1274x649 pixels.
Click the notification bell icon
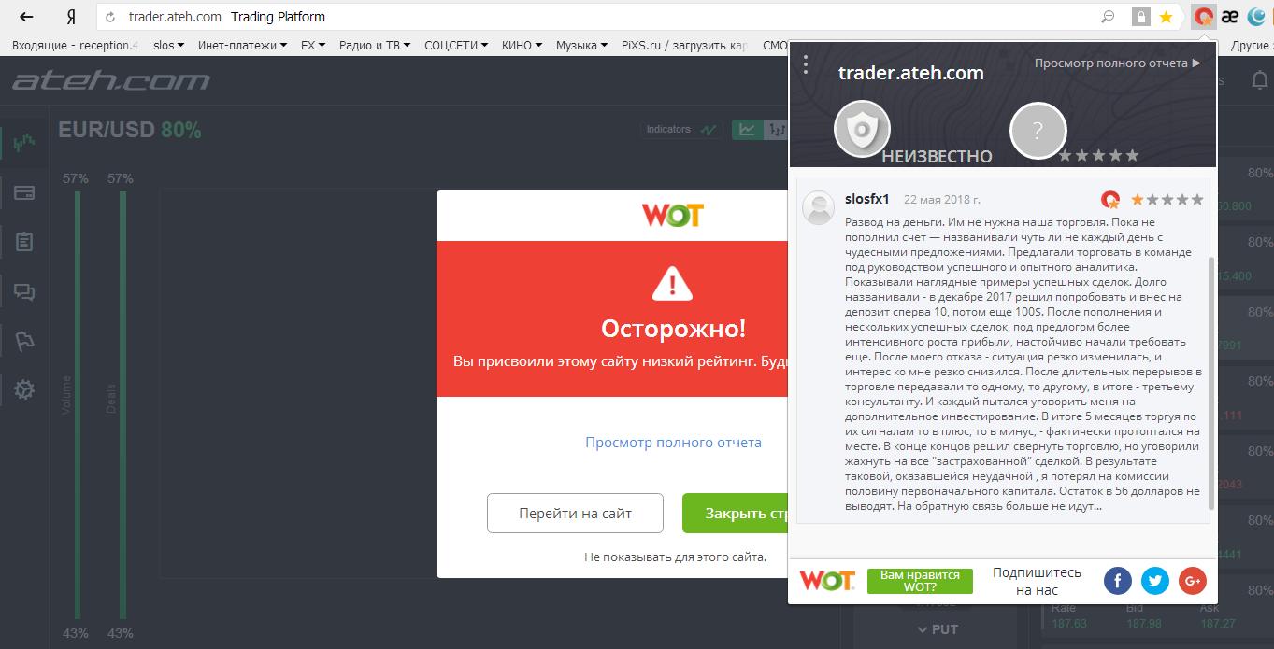[x=1259, y=81]
